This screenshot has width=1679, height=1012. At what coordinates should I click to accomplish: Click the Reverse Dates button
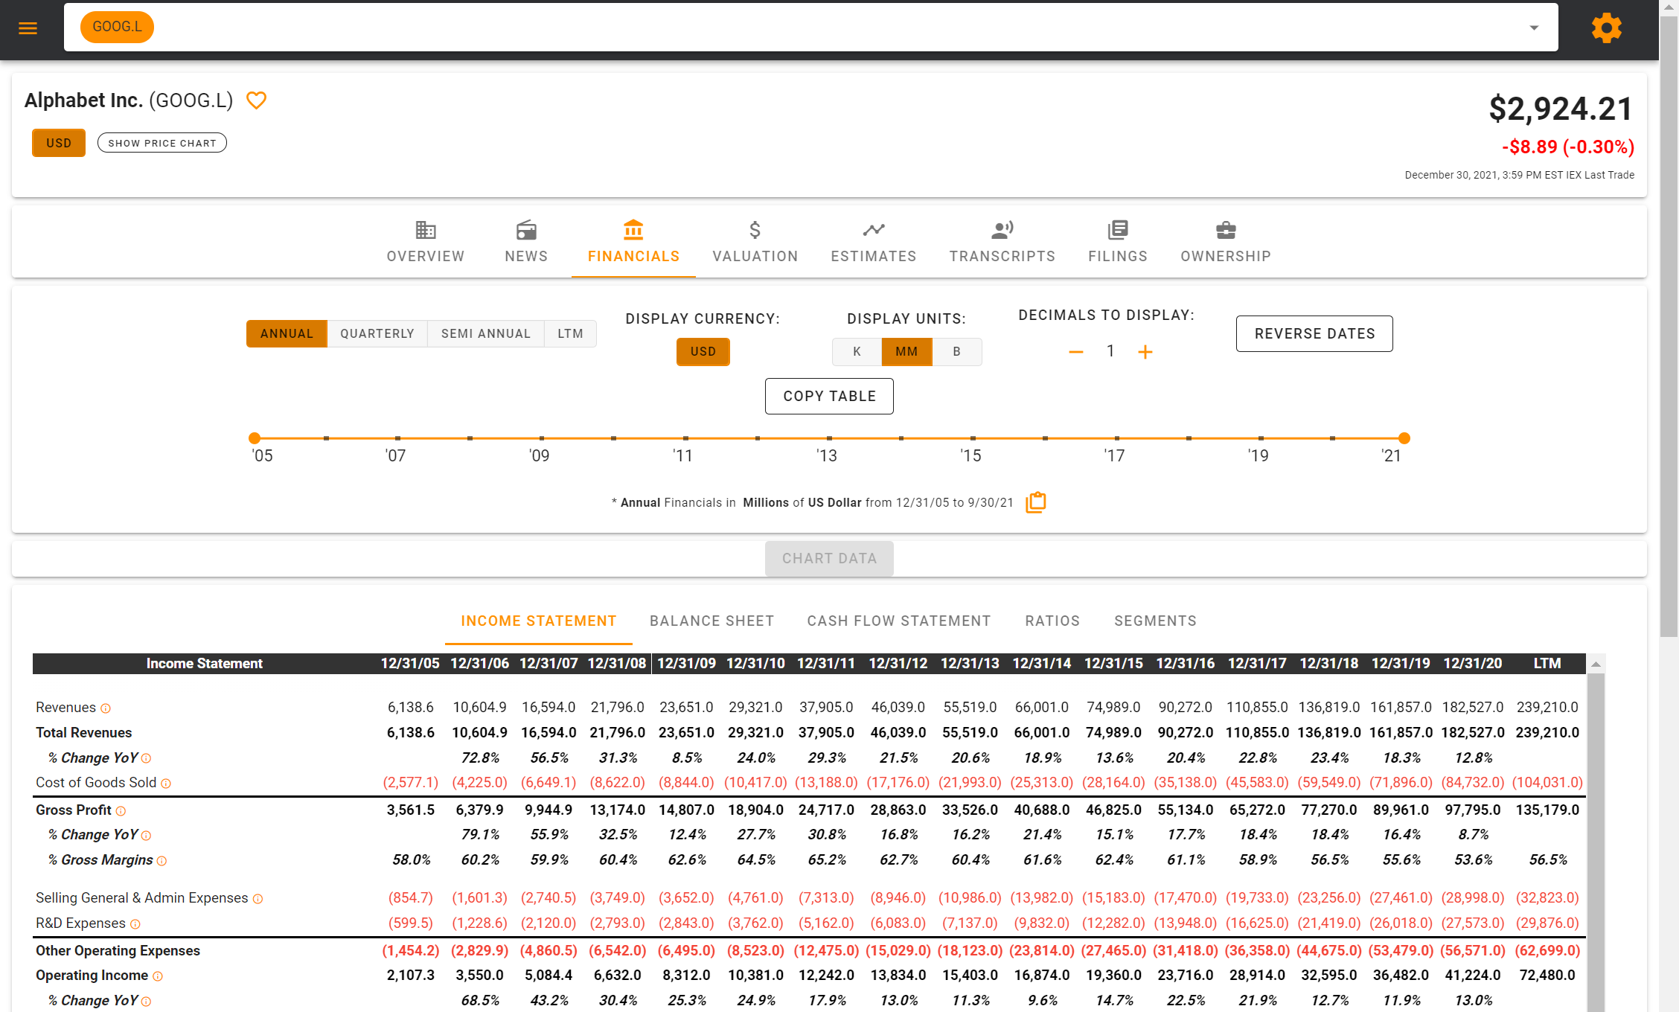1314,334
